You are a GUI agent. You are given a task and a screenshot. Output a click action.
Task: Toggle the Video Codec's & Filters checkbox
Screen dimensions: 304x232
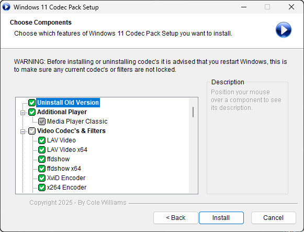click(x=32, y=131)
